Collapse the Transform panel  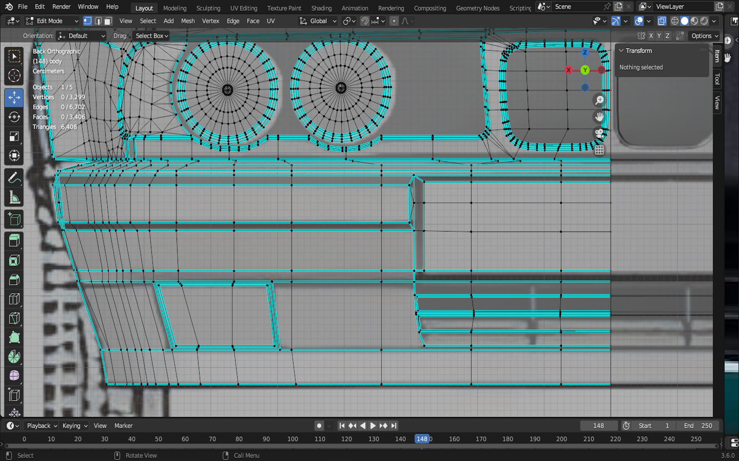621,51
